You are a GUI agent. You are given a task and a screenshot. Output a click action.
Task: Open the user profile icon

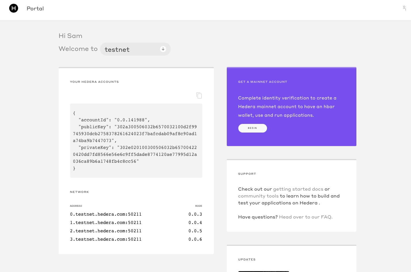[x=404, y=8]
